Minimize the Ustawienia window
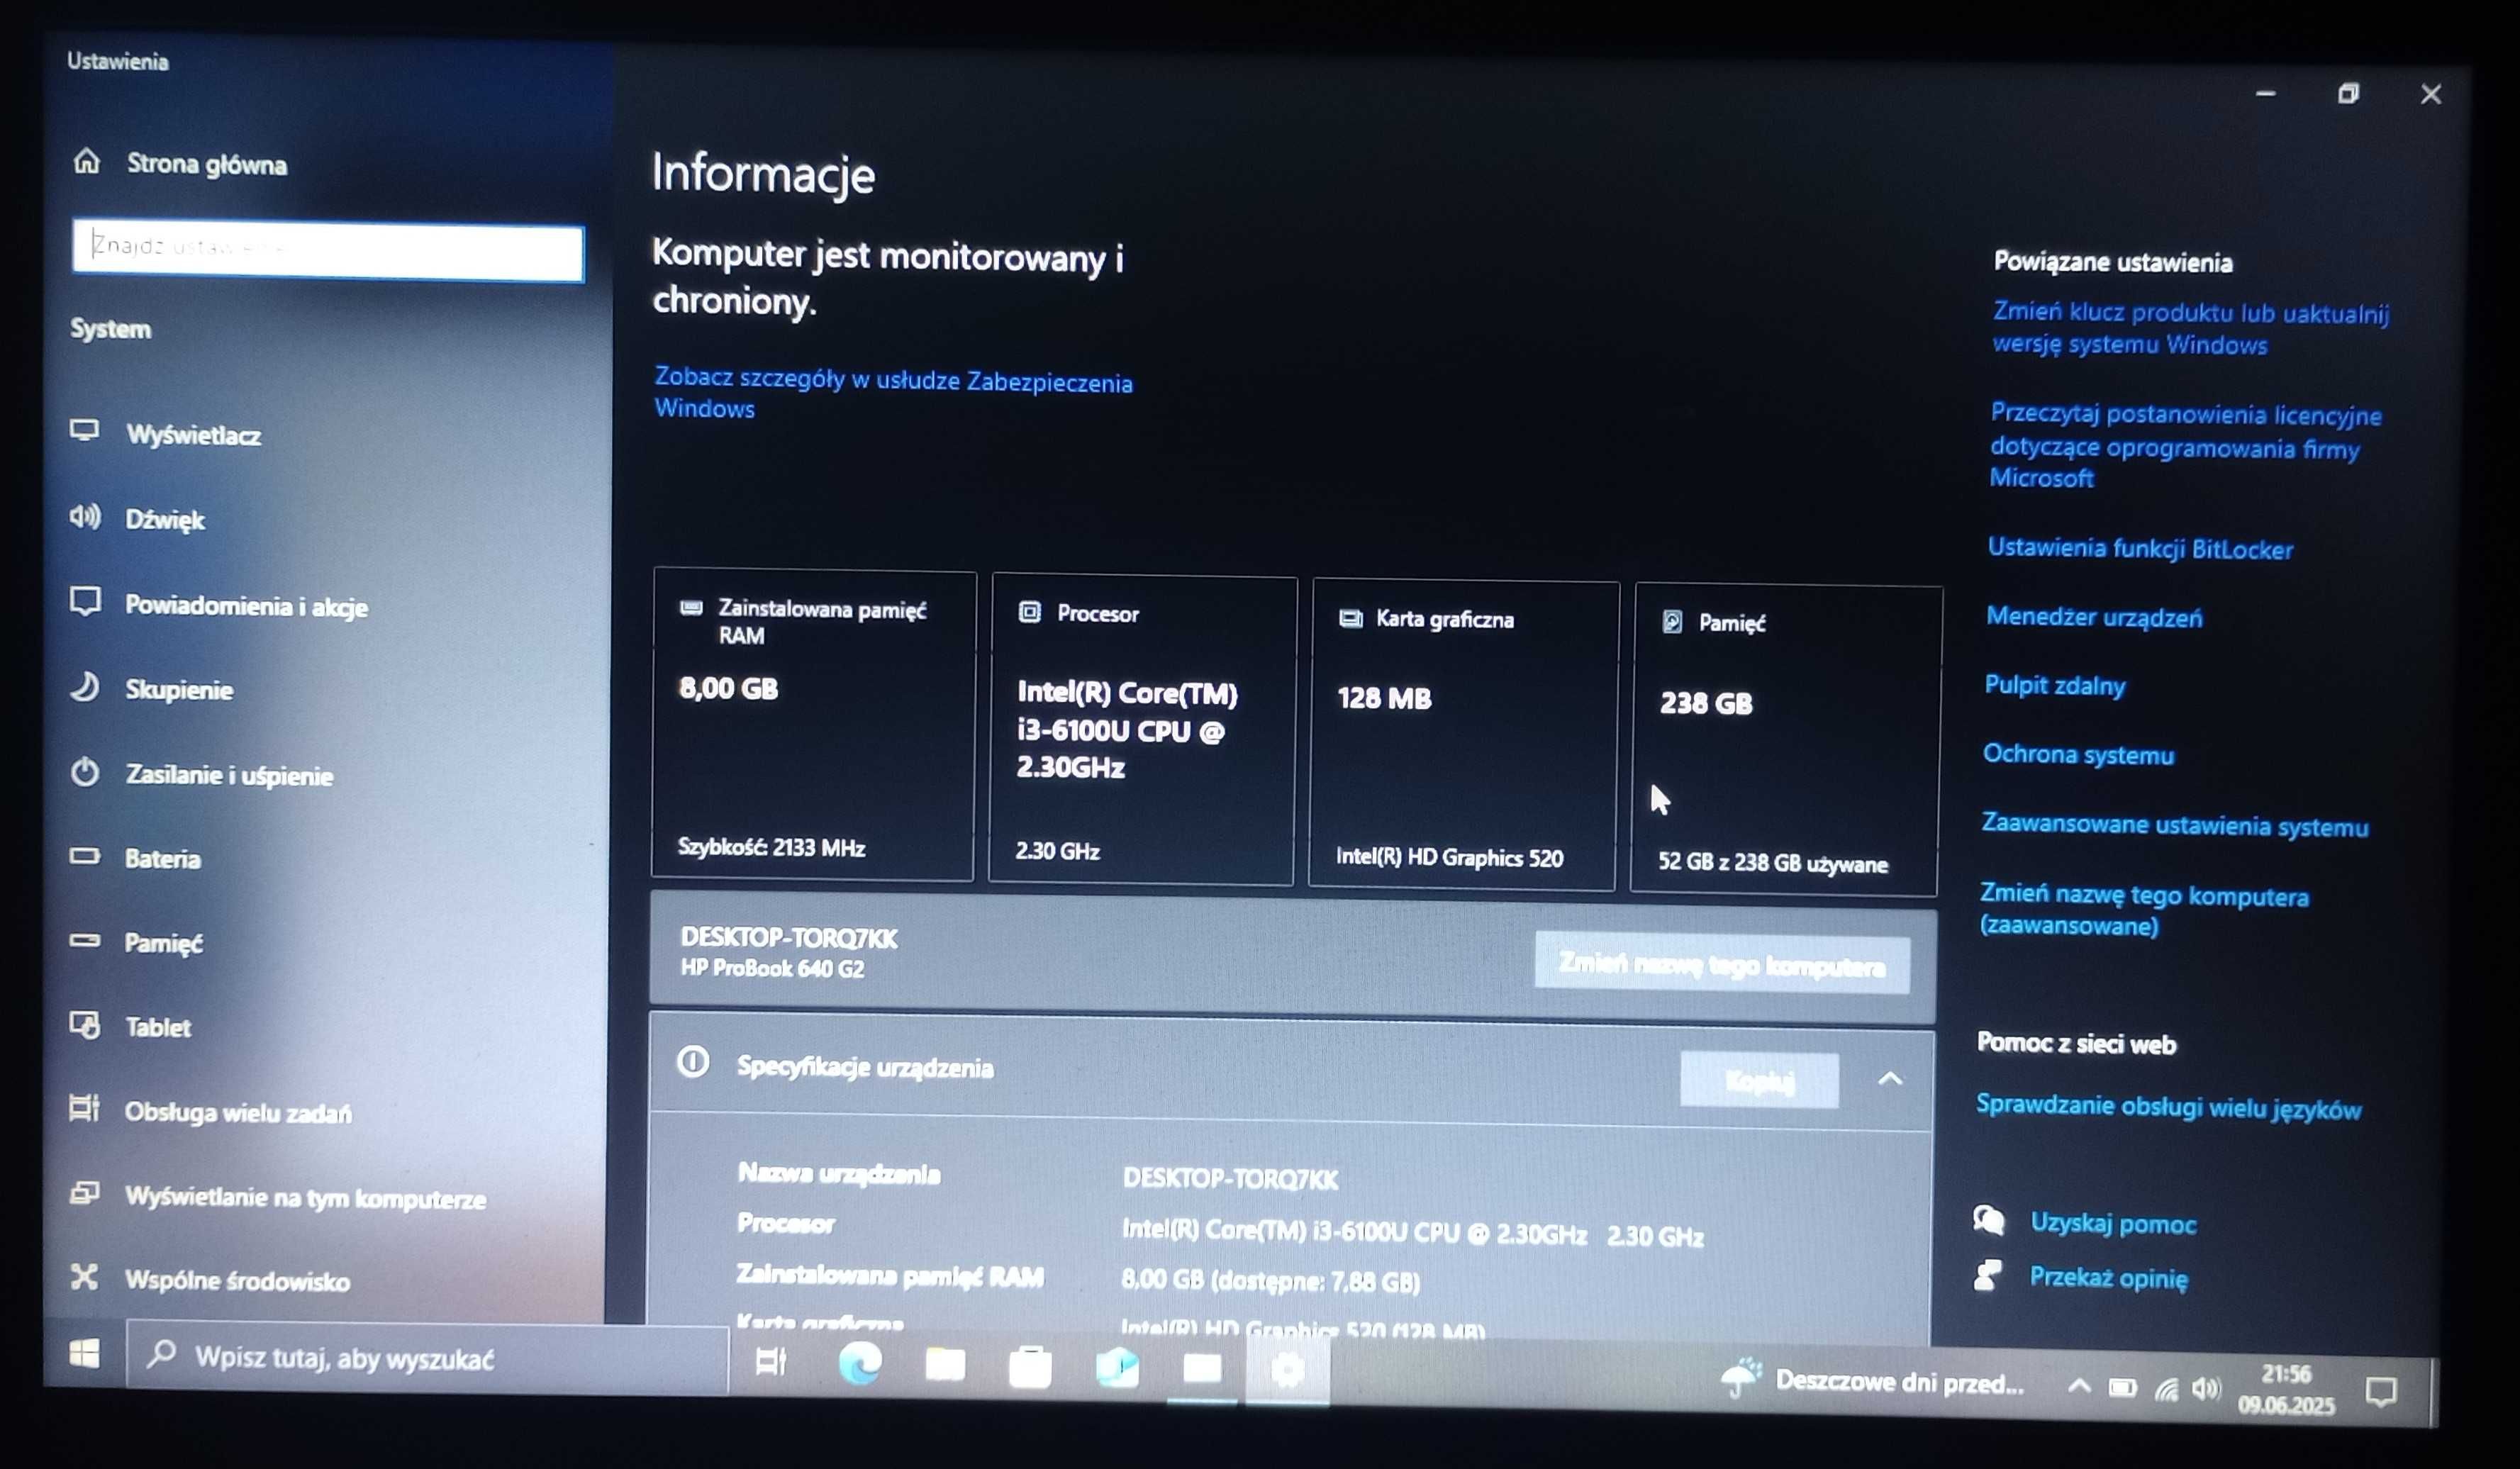The width and height of the screenshot is (2520, 1469). [2265, 93]
